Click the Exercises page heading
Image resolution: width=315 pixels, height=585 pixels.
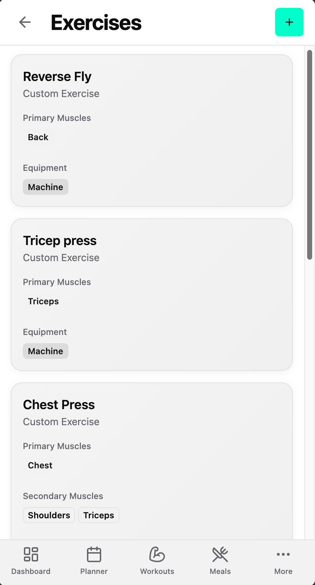click(x=96, y=22)
